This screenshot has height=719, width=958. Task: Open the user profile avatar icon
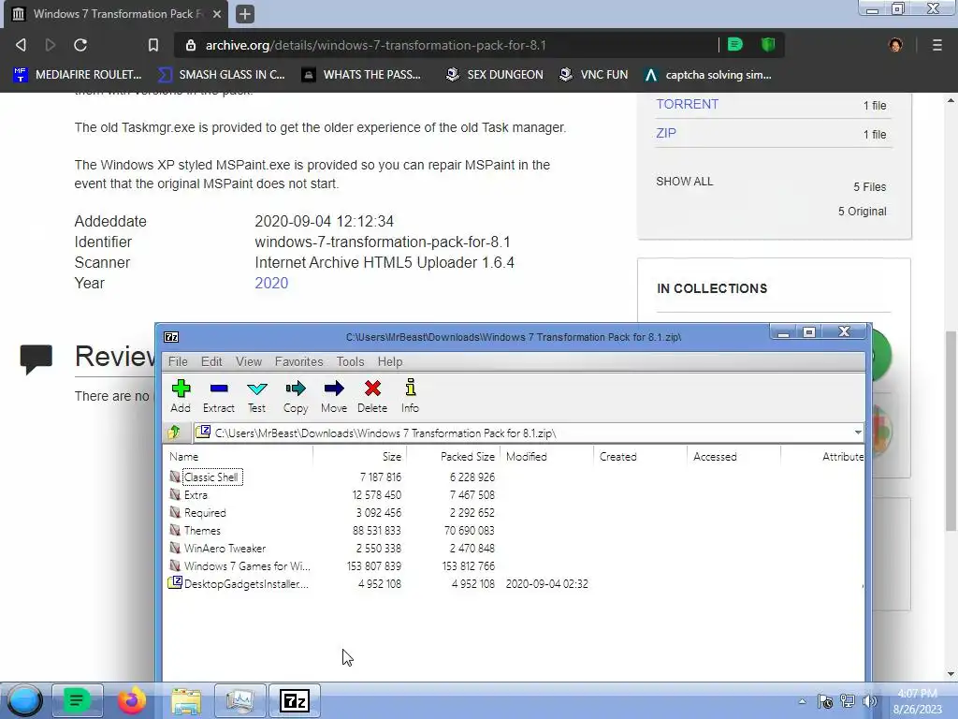(x=895, y=45)
